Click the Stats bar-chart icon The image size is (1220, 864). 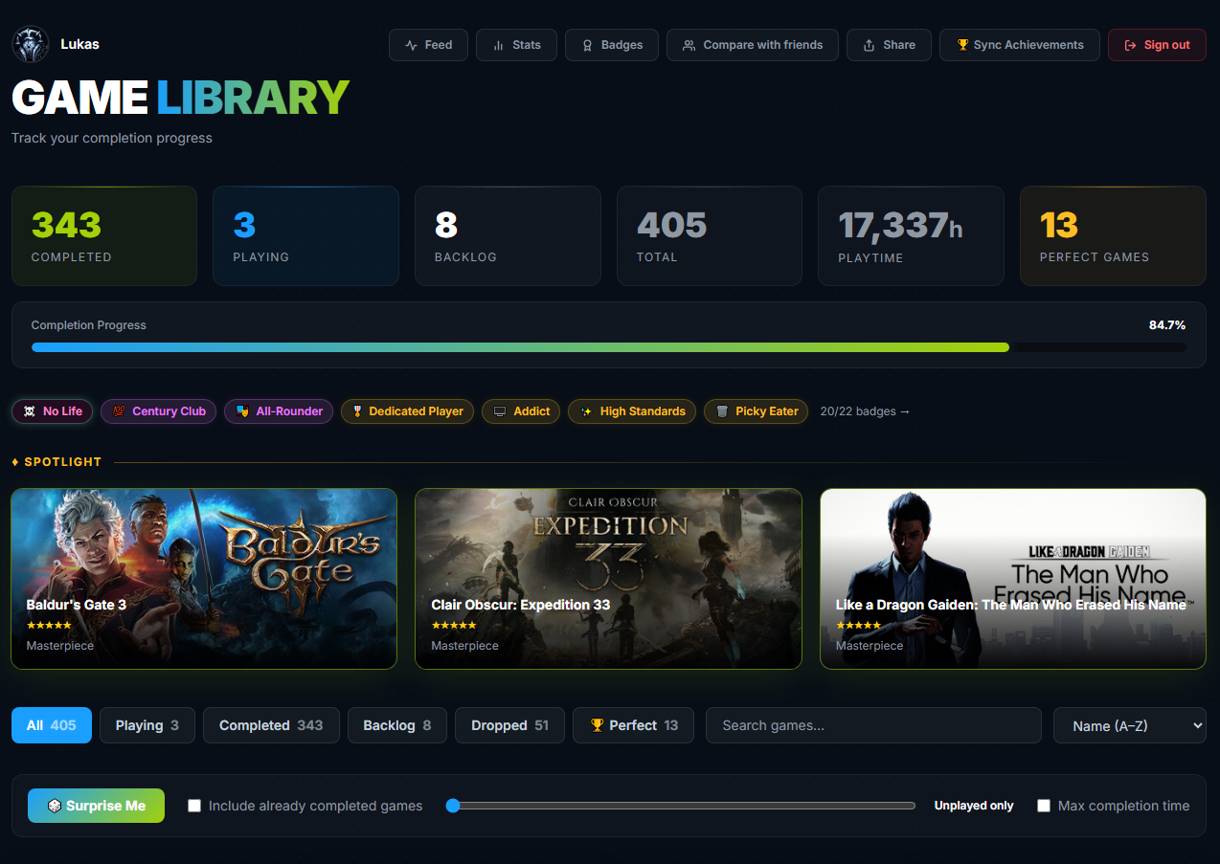(498, 44)
